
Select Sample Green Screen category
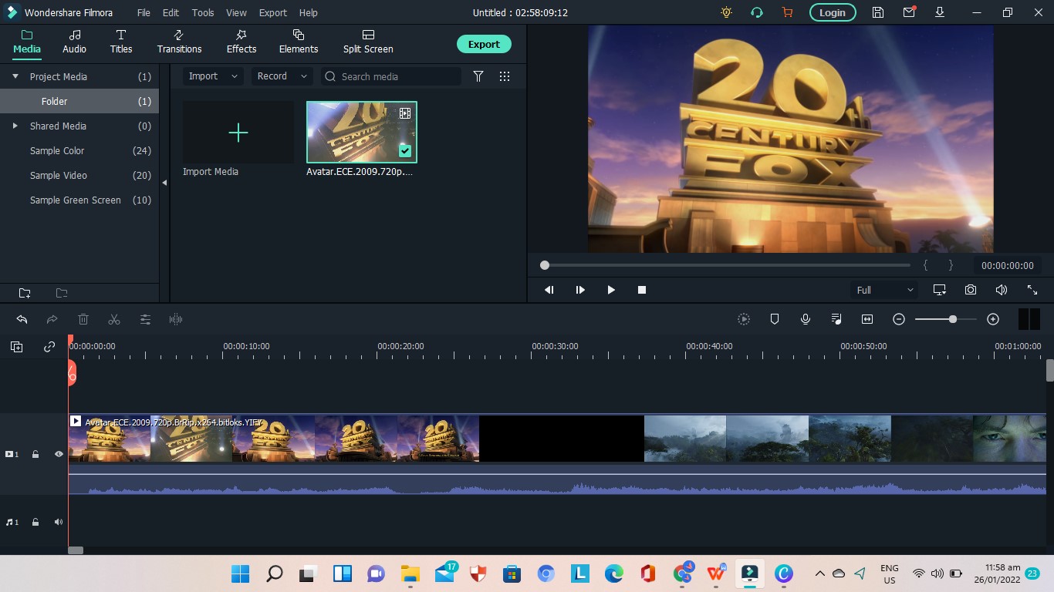79,200
